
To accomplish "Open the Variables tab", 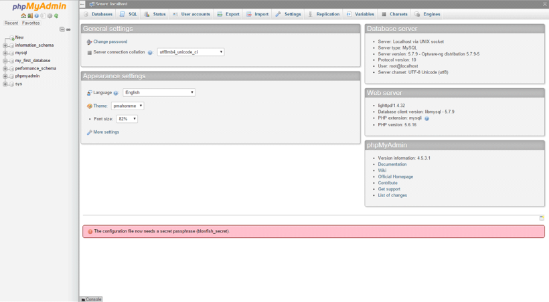I will click(361, 14).
